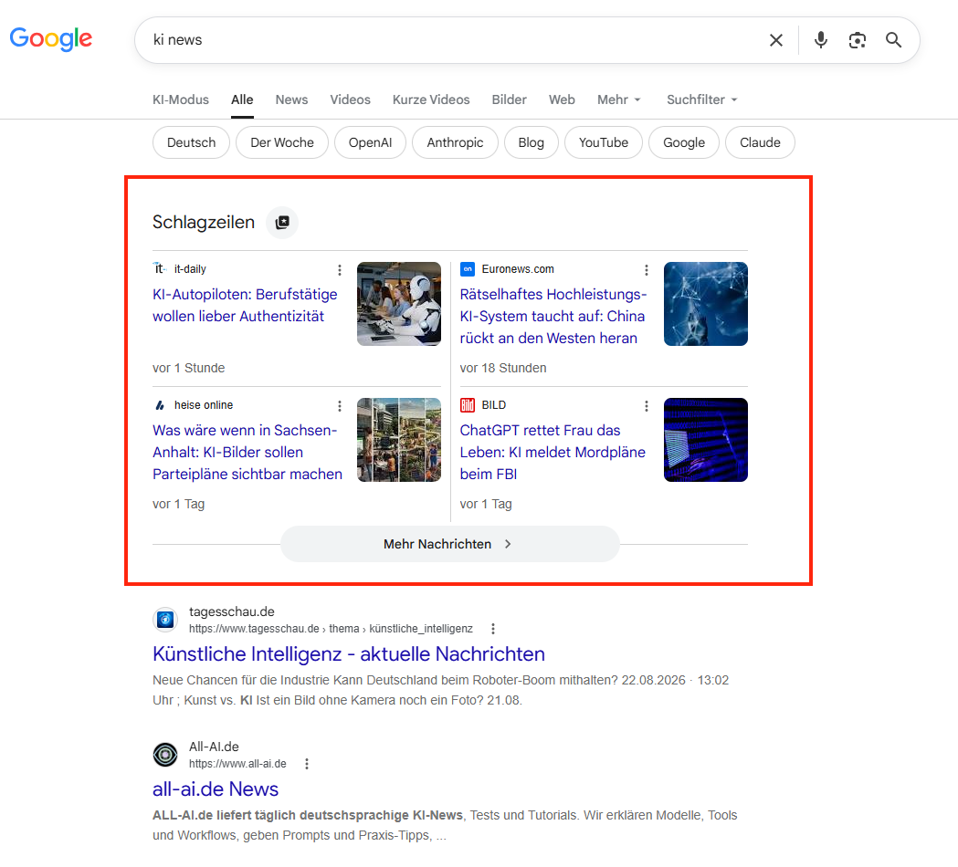This screenshot has height=867, width=958.
Task: Clear the search box with X
Action: tap(776, 40)
